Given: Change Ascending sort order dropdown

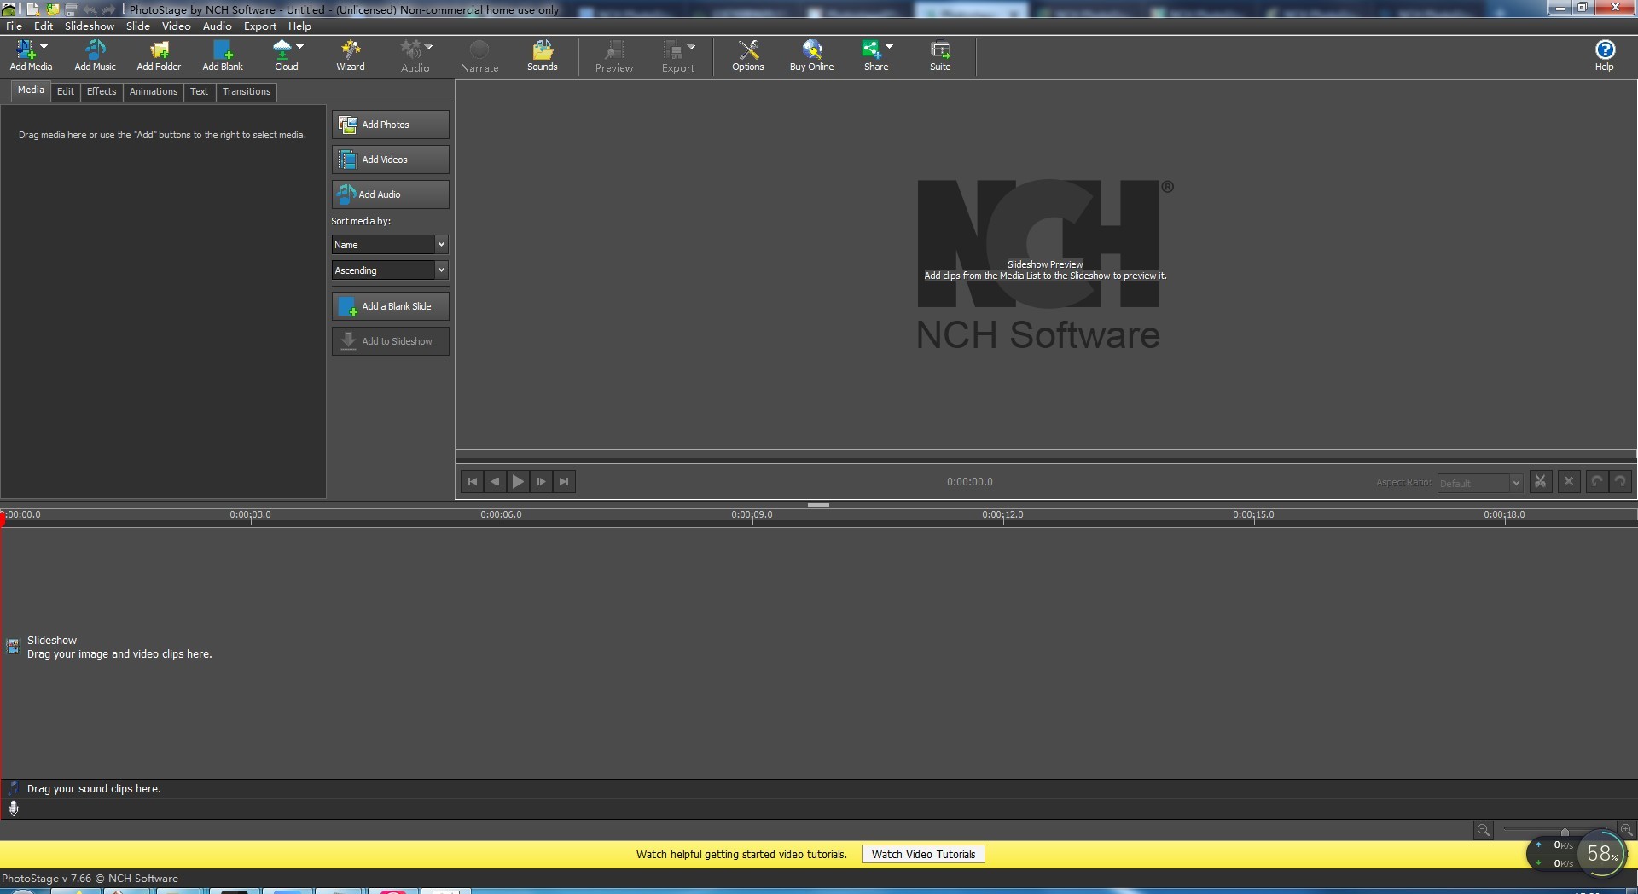Looking at the screenshot, I should pyautogui.click(x=388, y=270).
